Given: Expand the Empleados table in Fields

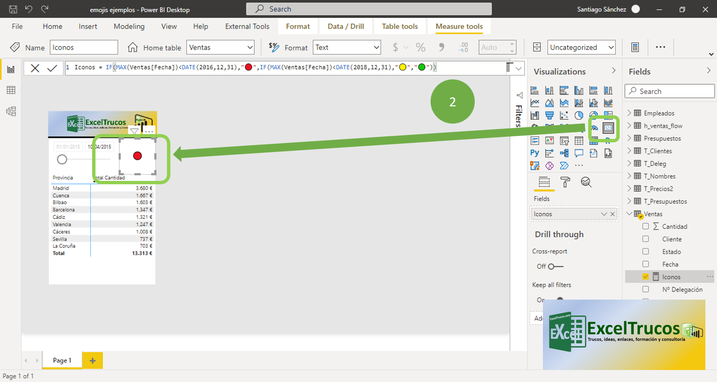Looking at the screenshot, I should (x=629, y=113).
